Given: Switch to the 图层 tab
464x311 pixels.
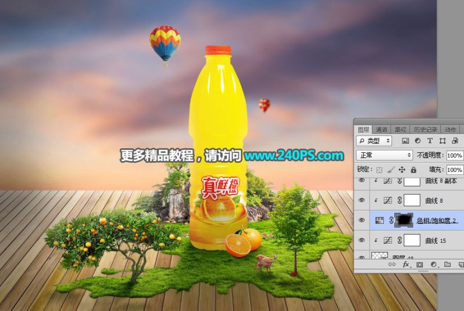Looking at the screenshot, I should click(x=364, y=130).
